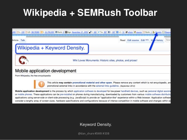Select the View history tab

(x=157, y=40)
